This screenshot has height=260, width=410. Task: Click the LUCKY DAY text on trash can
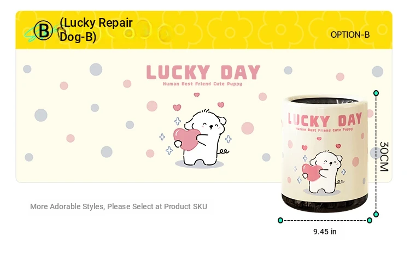[x=325, y=120]
